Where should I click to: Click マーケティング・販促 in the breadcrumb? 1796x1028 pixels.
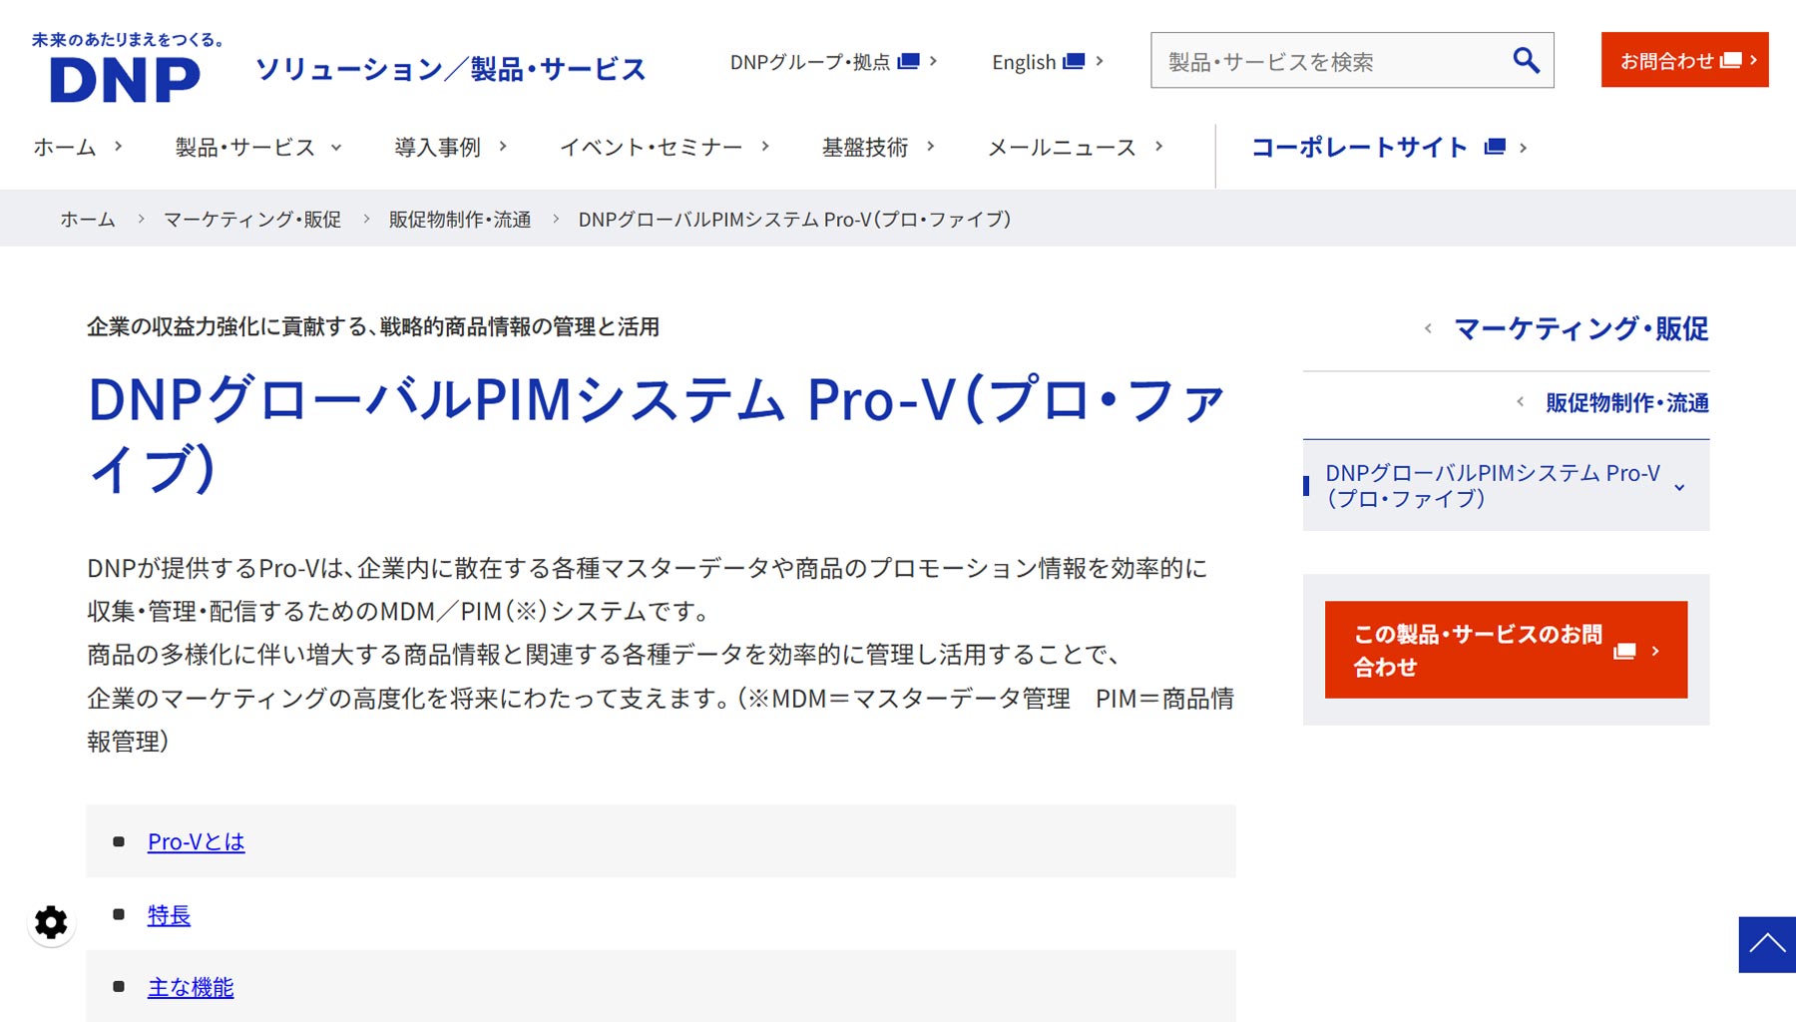click(x=252, y=220)
